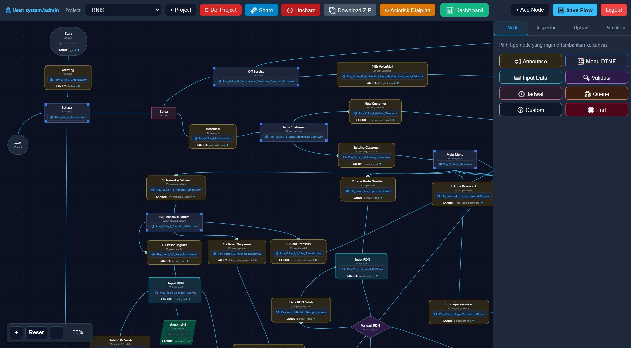
Task: Select the end5 node
Action: [x=18, y=145]
